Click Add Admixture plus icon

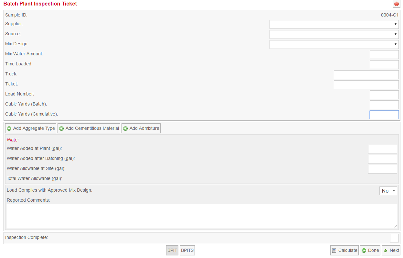pyautogui.click(x=125, y=129)
